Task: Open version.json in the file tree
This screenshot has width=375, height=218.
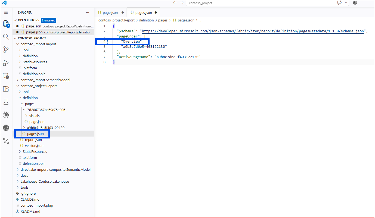Action: pyautogui.click(x=34, y=146)
